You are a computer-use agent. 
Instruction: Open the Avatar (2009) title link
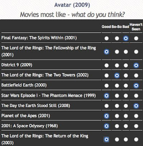(72, 5)
